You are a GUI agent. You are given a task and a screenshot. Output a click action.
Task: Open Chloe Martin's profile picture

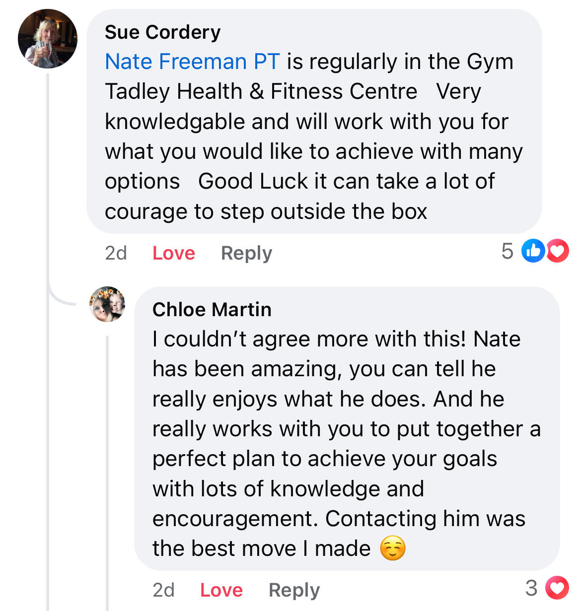click(107, 304)
